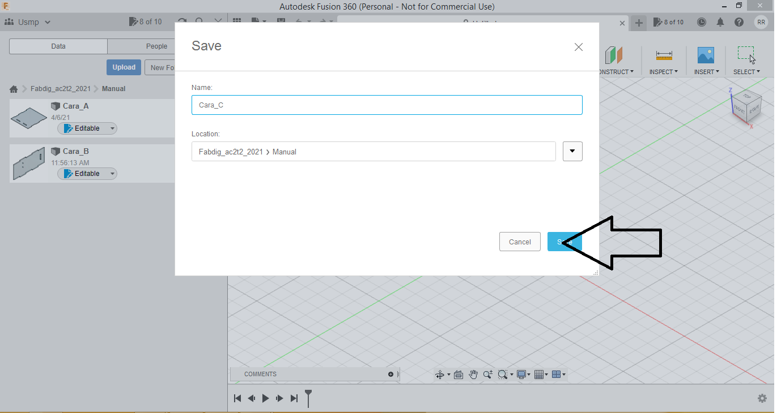781x413 pixels.
Task: Add a comment with the plus icon
Action: coord(390,374)
